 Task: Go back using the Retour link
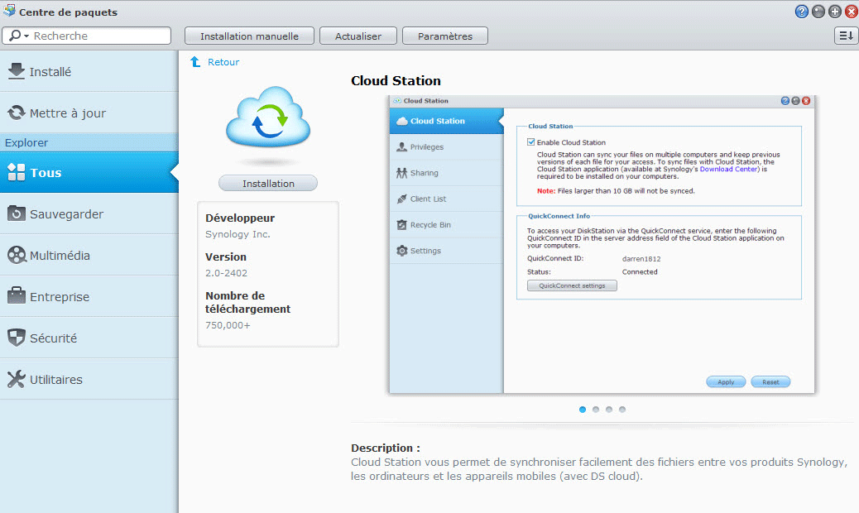click(223, 62)
